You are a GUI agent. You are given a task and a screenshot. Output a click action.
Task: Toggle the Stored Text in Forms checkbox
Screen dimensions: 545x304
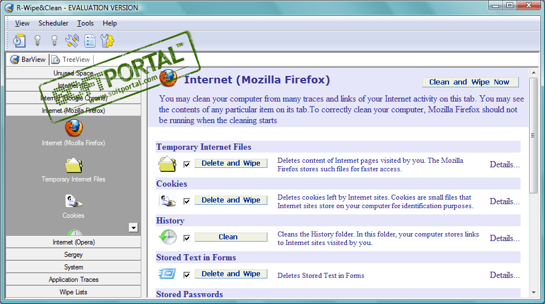click(x=187, y=275)
